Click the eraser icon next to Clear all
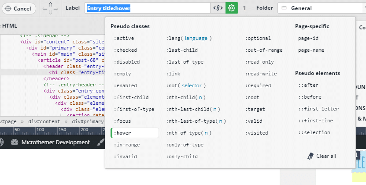The image size is (366, 185). point(311,156)
